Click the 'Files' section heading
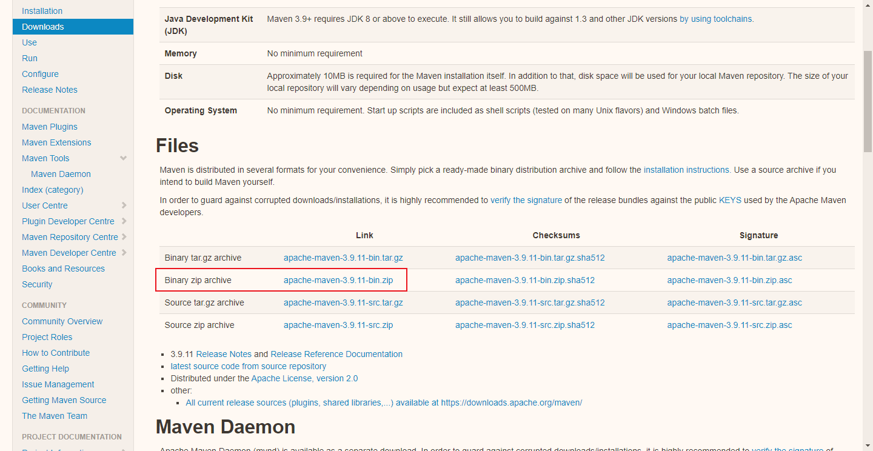 pyautogui.click(x=177, y=145)
